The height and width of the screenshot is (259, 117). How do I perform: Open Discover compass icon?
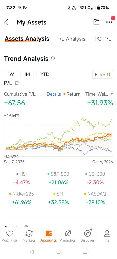coord(87,234)
